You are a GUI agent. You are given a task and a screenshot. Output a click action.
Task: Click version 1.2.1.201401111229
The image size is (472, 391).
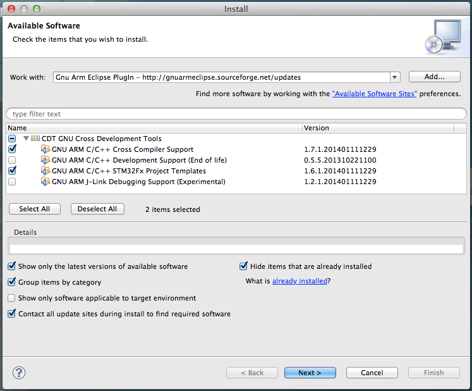340,182
